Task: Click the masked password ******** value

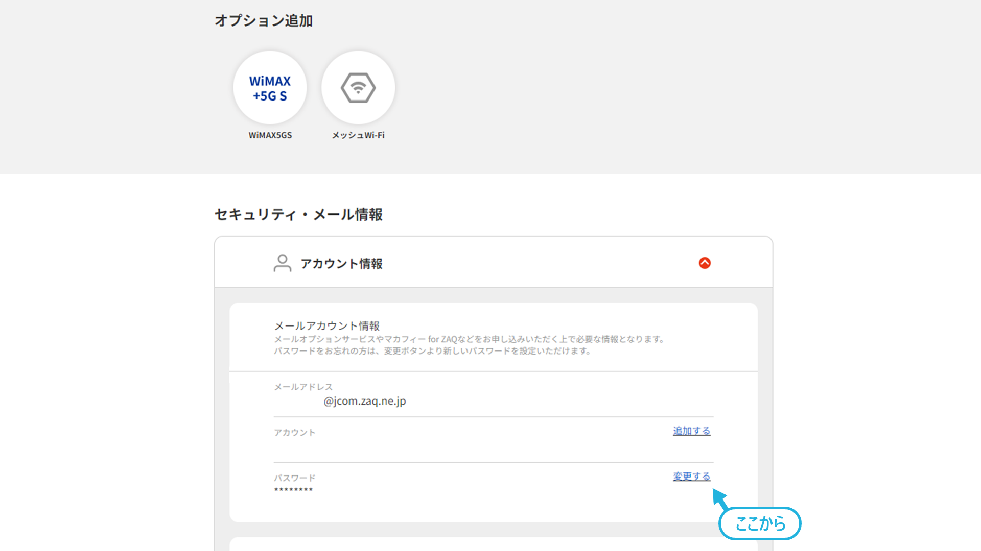Action: click(293, 490)
